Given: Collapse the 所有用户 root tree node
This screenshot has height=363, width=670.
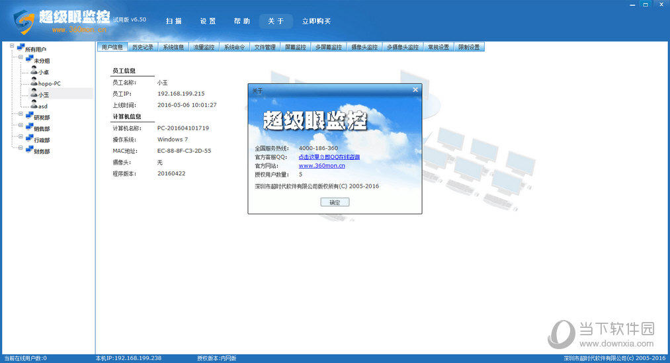Looking at the screenshot, I should (12, 46).
